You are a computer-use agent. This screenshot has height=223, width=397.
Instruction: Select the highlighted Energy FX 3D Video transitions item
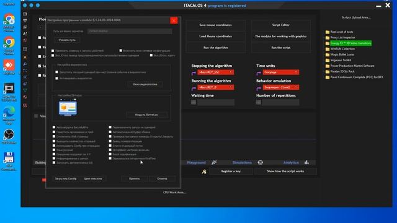(x=350, y=43)
